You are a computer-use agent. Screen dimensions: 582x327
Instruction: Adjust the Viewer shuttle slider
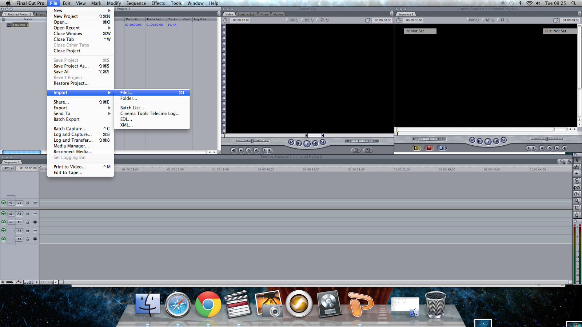pyautogui.click(x=252, y=141)
